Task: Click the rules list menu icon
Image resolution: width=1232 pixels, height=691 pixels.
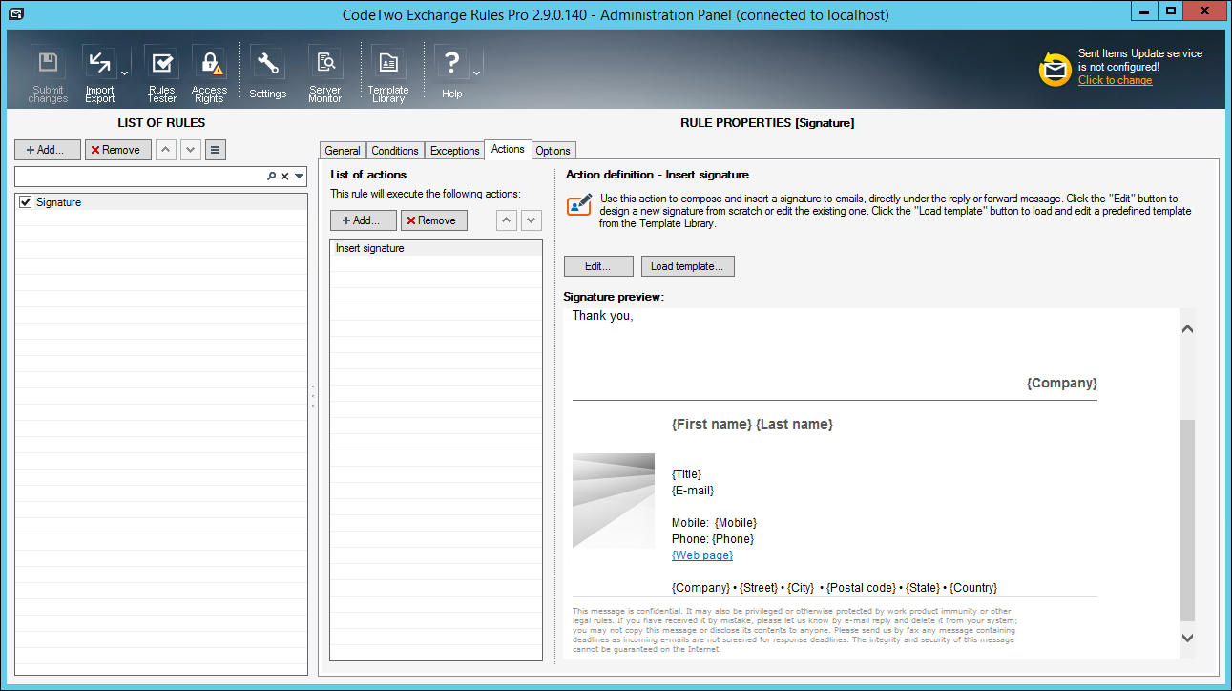Action: (x=215, y=150)
